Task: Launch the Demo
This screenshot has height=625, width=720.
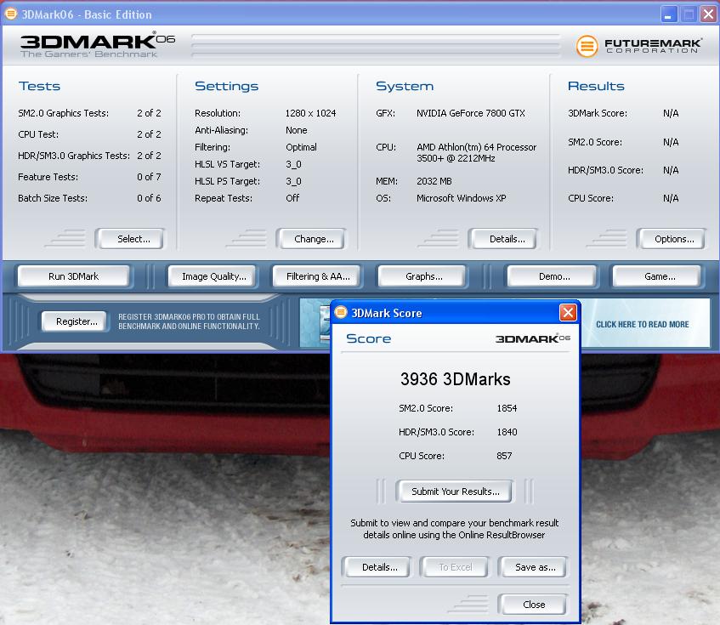Action: coord(553,276)
